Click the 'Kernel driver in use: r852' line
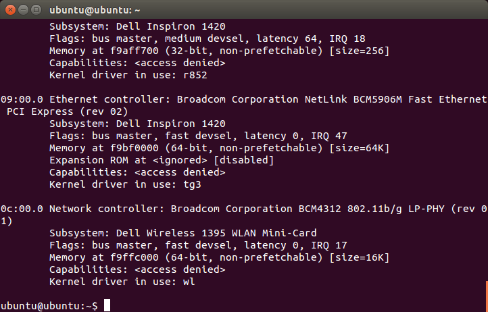The image size is (488, 312). click(128, 75)
